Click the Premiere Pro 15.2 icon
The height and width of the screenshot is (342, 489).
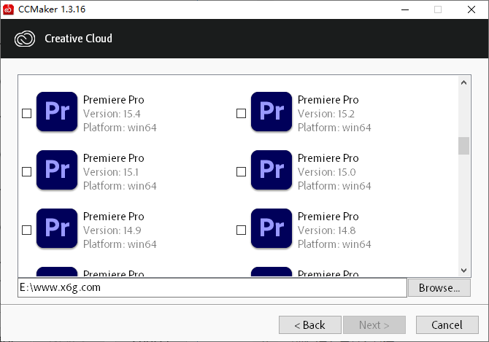tap(271, 112)
